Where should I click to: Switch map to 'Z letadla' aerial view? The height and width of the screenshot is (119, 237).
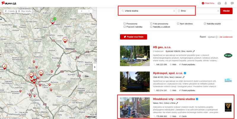point(10,11)
